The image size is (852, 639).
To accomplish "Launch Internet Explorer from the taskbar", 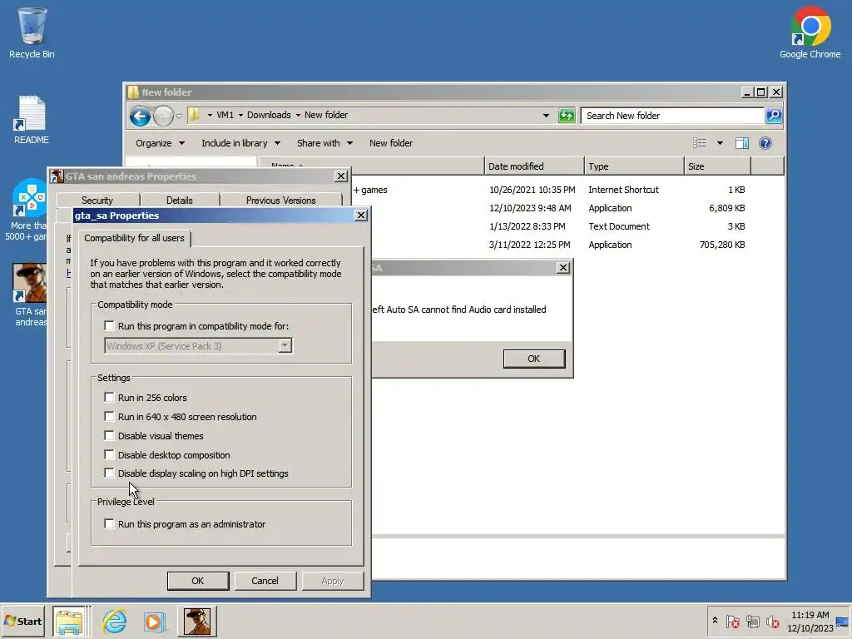I will pos(114,621).
